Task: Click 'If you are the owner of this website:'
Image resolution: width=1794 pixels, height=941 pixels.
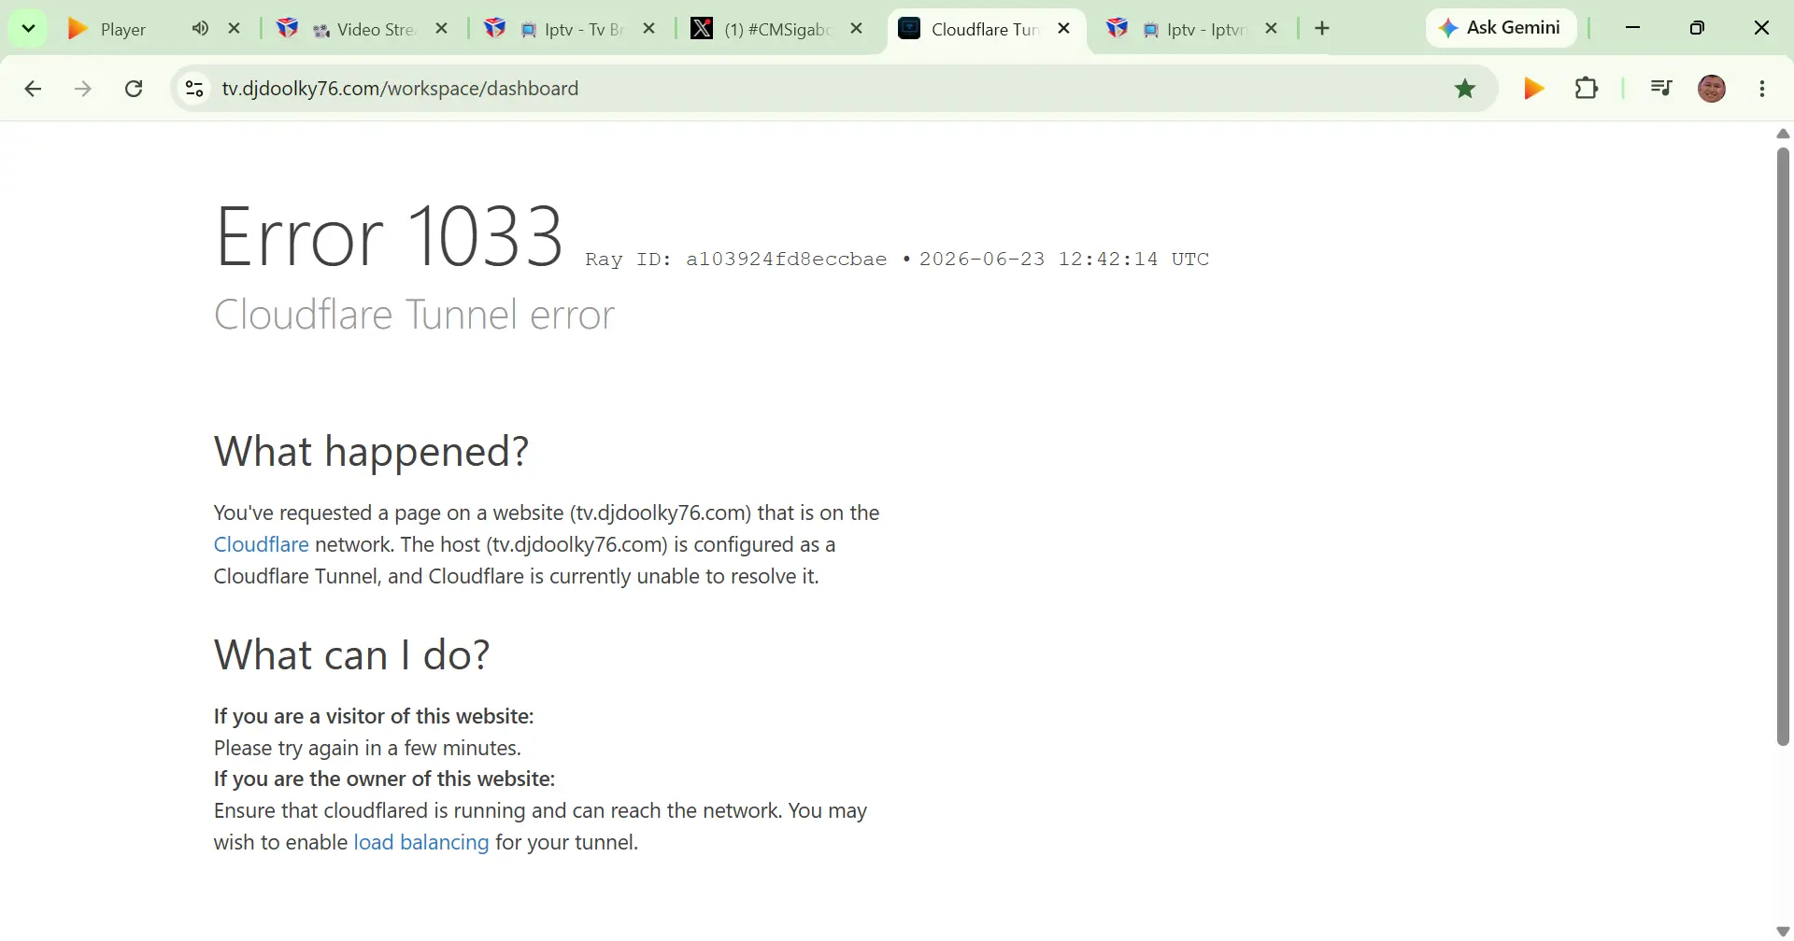Action: point(384,779)
